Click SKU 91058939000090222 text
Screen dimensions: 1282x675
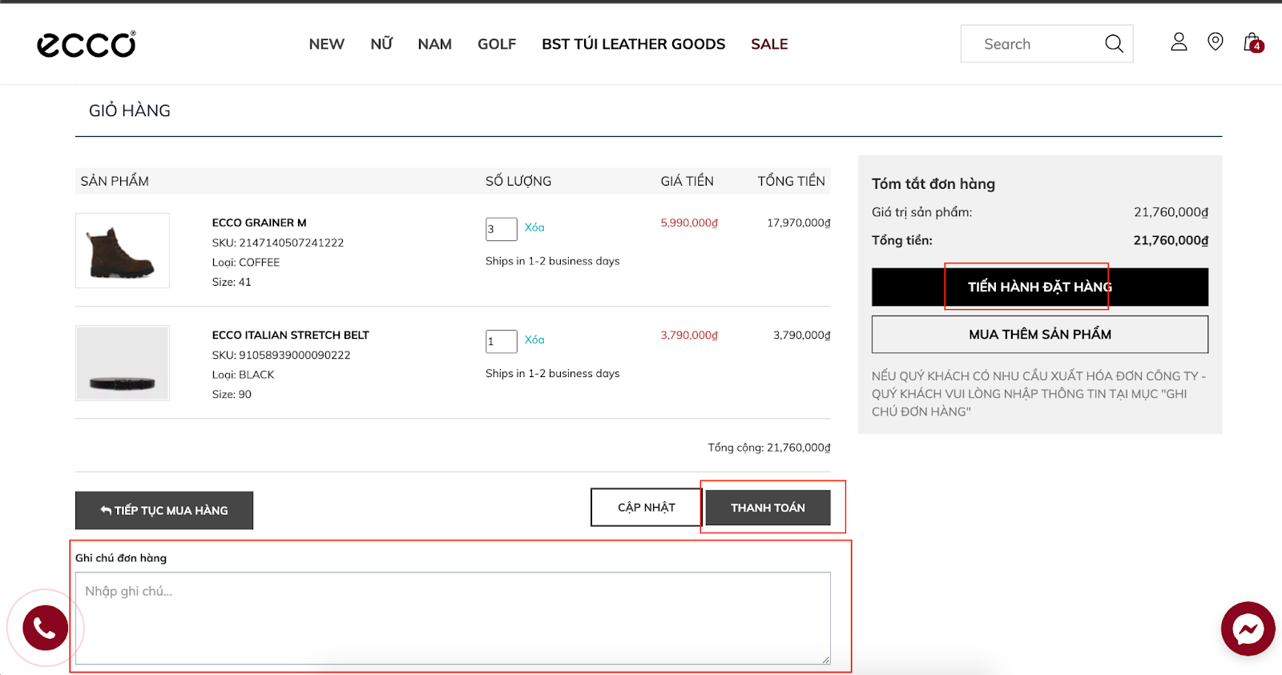[x=281, y=355]
